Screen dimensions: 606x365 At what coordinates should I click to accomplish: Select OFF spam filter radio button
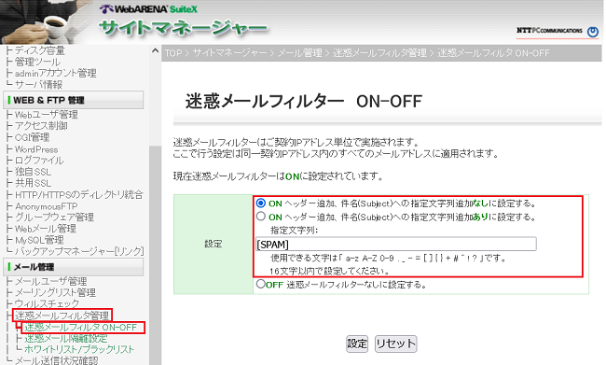coord(260,284)
